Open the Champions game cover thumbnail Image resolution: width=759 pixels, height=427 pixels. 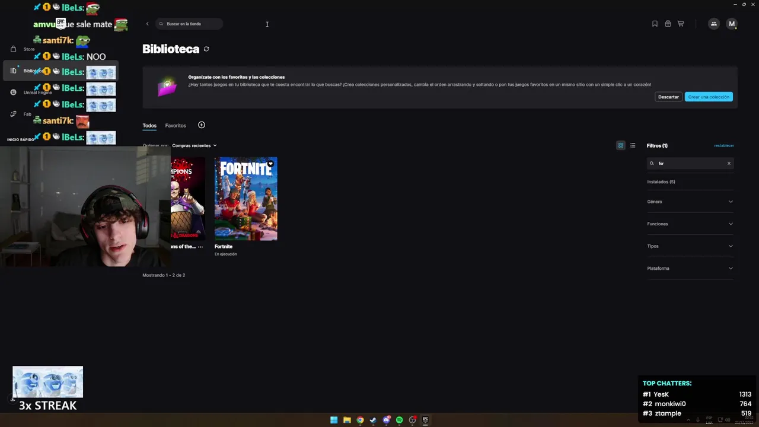coord(188,199)
